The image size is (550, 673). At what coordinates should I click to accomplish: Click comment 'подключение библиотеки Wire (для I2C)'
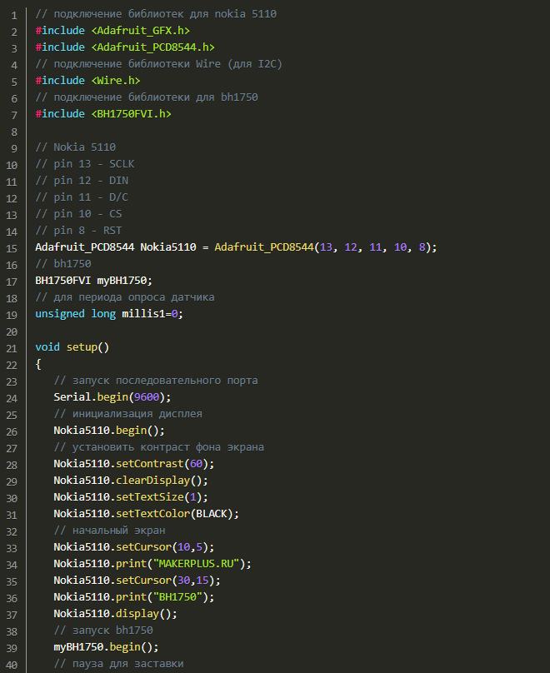pyautogui.click(x=159, y=64)
